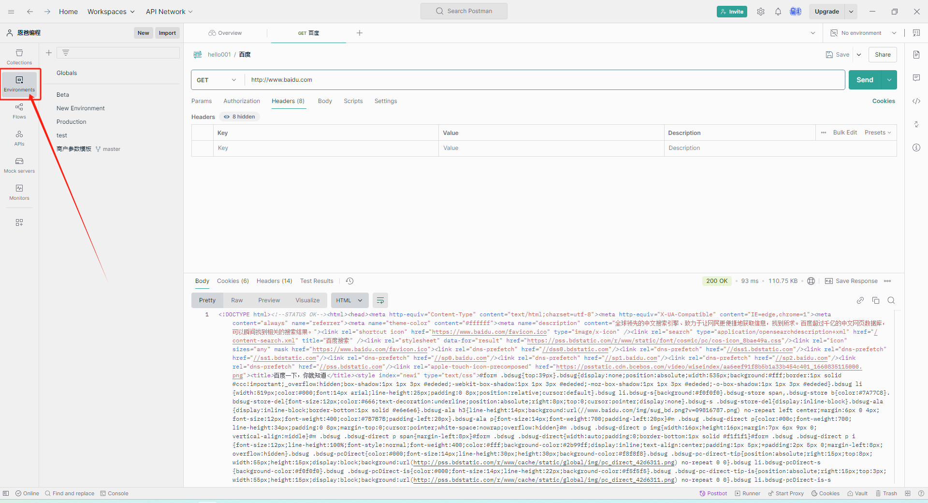Expand the API Network dropdown

coord(169,12)
